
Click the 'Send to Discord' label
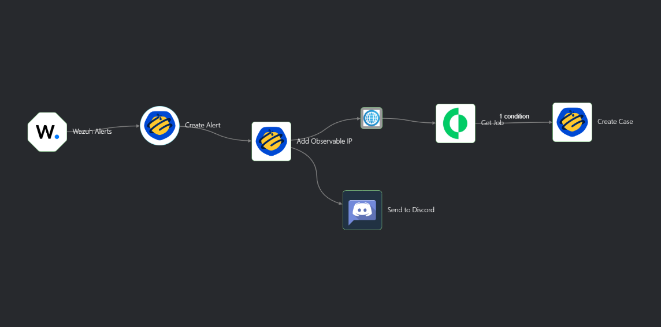[x=411, y=209]
